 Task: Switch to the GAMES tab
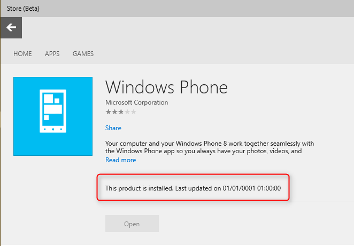[x=83, y=54]
